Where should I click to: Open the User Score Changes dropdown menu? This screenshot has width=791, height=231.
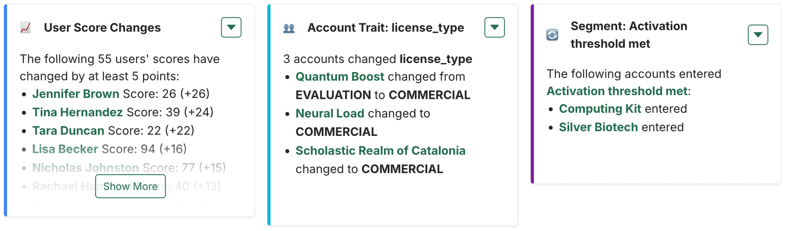(x=231, y=28)
